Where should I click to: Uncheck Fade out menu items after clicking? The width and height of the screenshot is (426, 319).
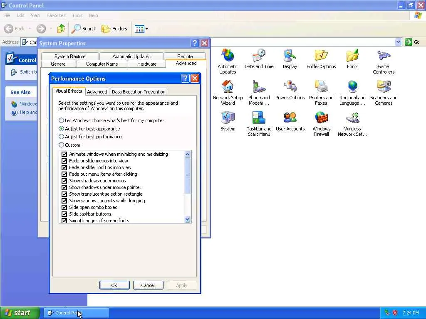click(64, 174)
